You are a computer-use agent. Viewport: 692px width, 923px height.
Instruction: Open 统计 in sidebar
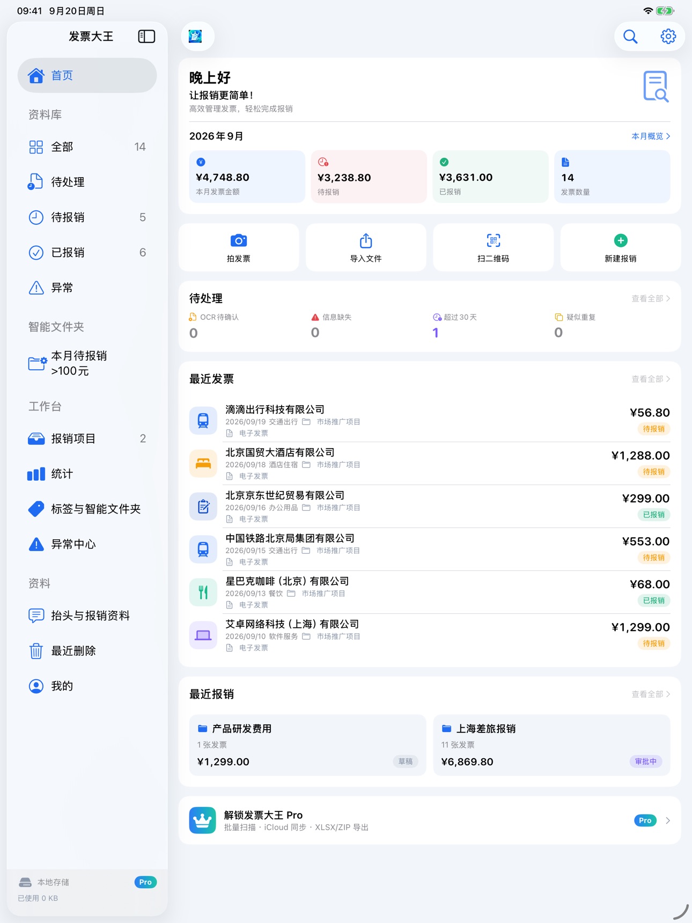87,474
